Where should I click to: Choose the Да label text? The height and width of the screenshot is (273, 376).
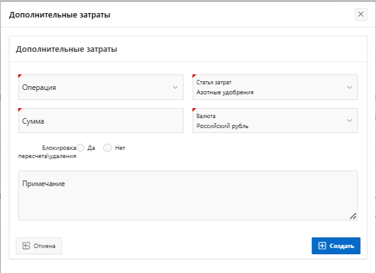pyautogui.click(x=91, y=148)
